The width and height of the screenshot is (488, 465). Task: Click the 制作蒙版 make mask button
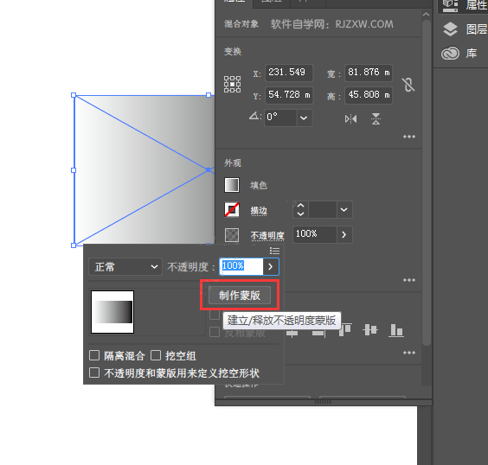[x=240, y=295]
